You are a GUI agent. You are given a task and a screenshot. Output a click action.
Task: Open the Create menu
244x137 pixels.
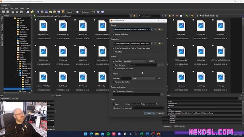point(22,8)
